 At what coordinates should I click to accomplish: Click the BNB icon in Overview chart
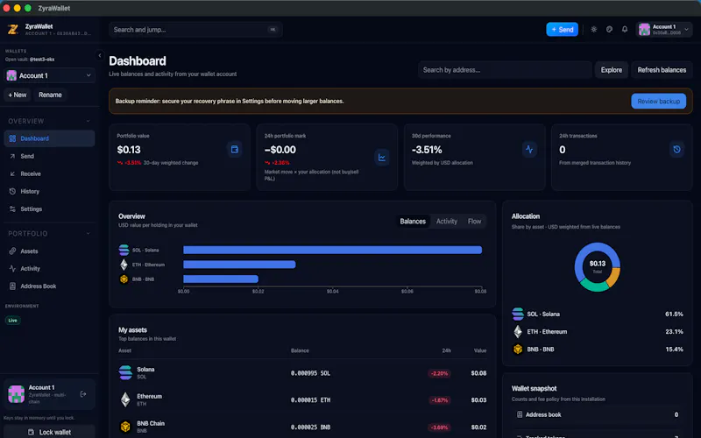tap(124, 279)
